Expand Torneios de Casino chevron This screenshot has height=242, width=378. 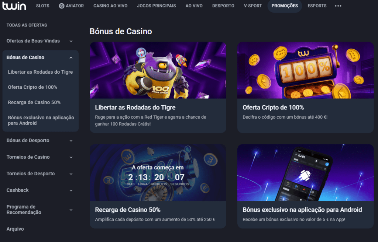coord(71,157)
